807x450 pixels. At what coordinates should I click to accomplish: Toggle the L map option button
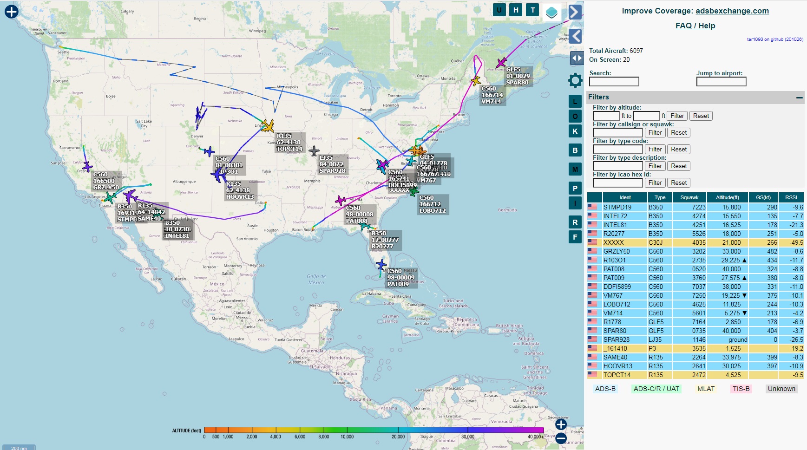[575, 101]
